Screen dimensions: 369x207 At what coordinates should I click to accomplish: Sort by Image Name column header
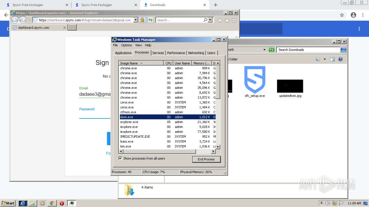tap(141, 63)
